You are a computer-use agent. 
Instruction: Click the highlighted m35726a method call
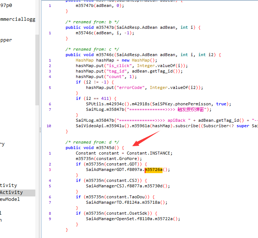pos(153,169)
